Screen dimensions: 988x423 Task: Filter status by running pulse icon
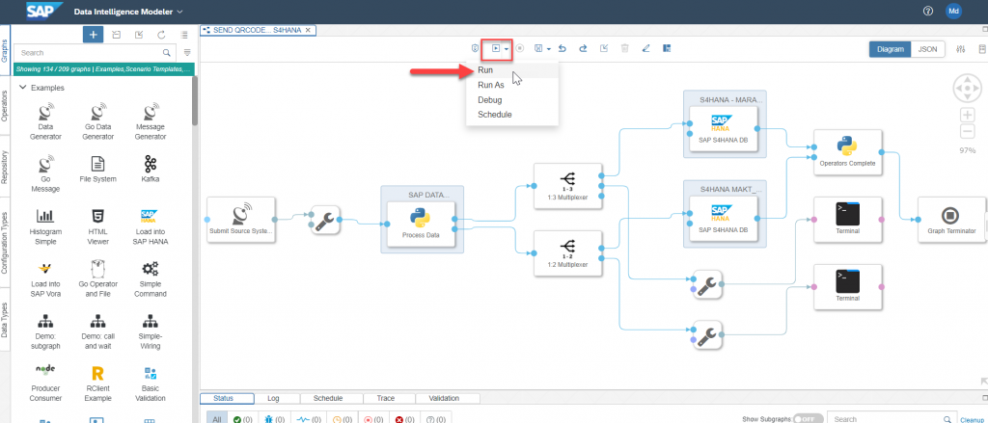[x=308, y=418]
